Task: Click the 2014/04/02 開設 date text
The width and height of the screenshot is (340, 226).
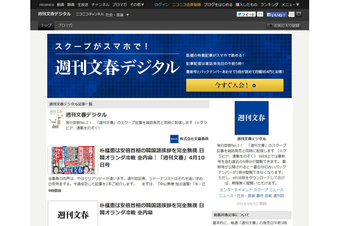Action: (251, 204)
